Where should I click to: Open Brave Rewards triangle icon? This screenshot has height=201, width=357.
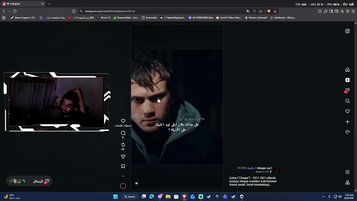click(x=275, y=11)
